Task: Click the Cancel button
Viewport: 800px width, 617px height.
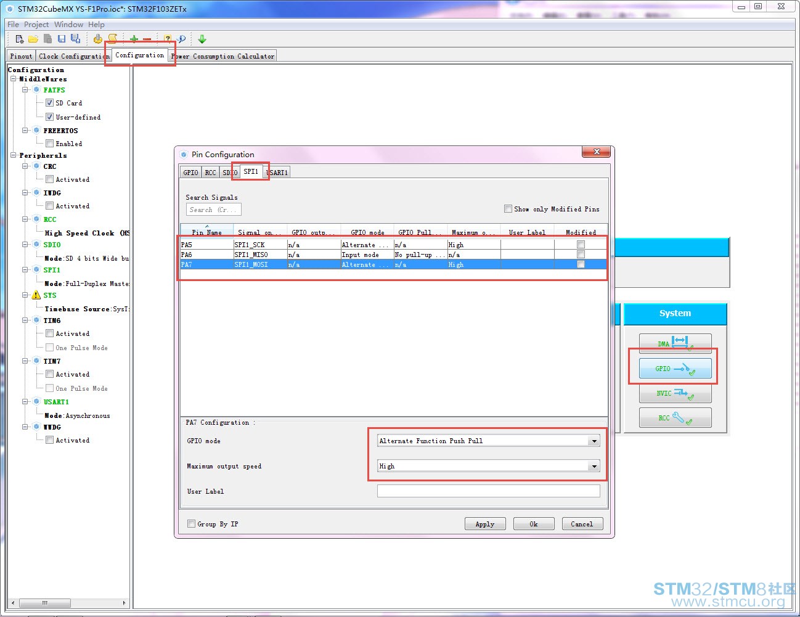Action: tap(582, 524)
